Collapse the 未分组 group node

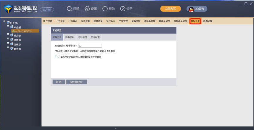[x=8, y=26]
